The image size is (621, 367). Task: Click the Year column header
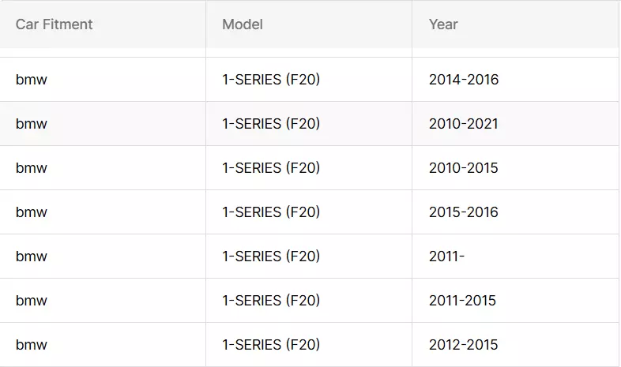coord(443,24)
